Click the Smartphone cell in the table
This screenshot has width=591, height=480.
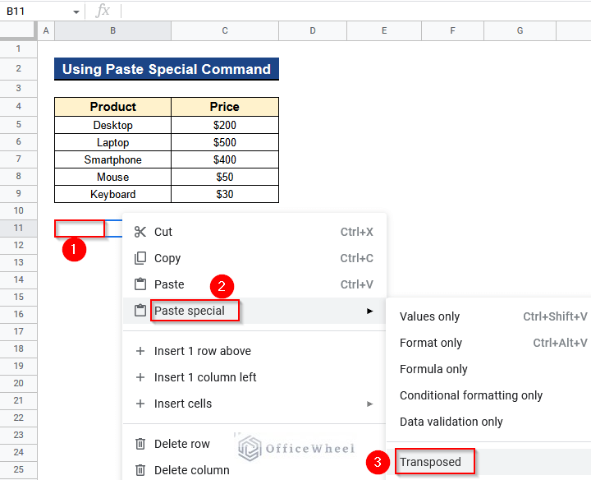tap(112, 159)
